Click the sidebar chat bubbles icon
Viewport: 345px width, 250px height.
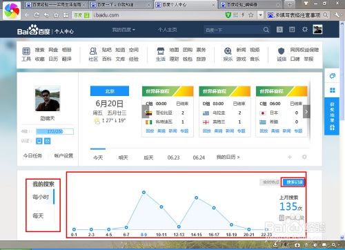coord(333,76)
